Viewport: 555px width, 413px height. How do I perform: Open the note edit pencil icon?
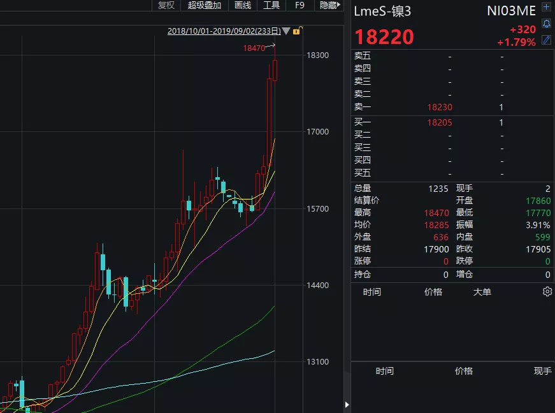tap(546, 40)
